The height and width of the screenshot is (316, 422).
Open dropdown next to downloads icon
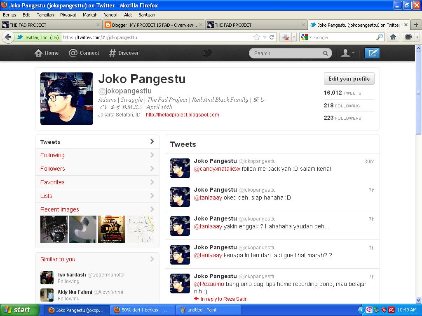pyautogui.click(x=294, y=37)
